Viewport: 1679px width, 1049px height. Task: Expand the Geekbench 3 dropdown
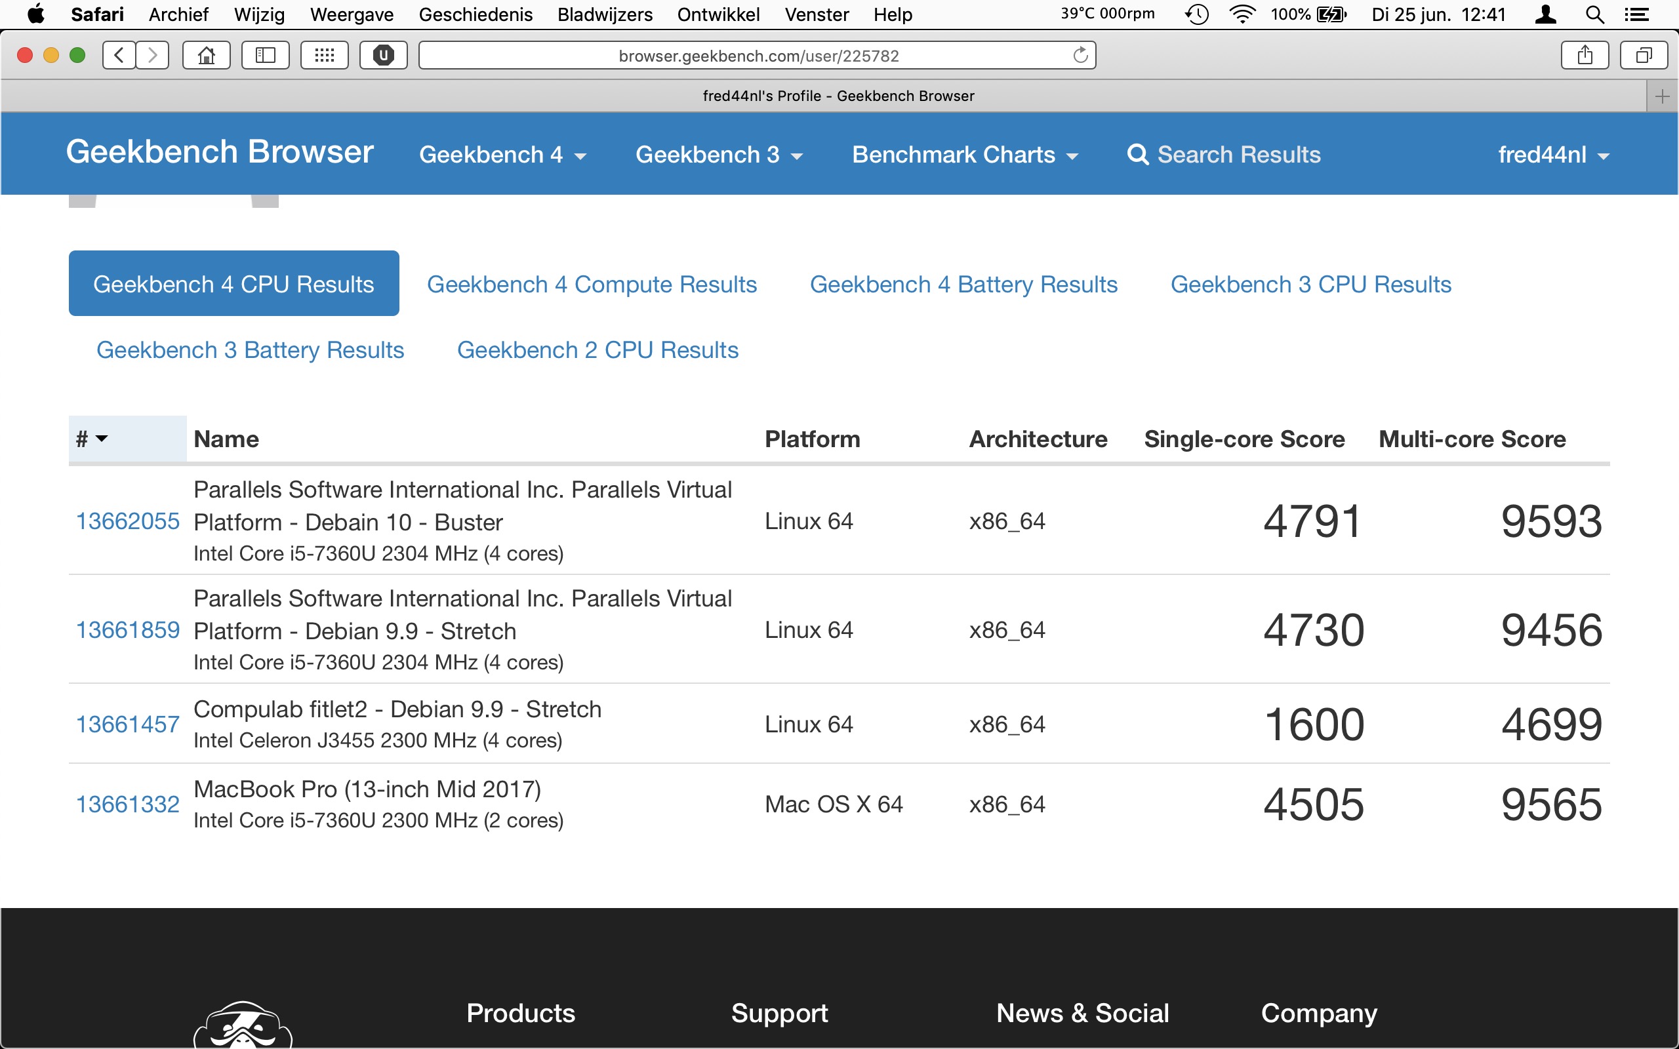point(719,154)
